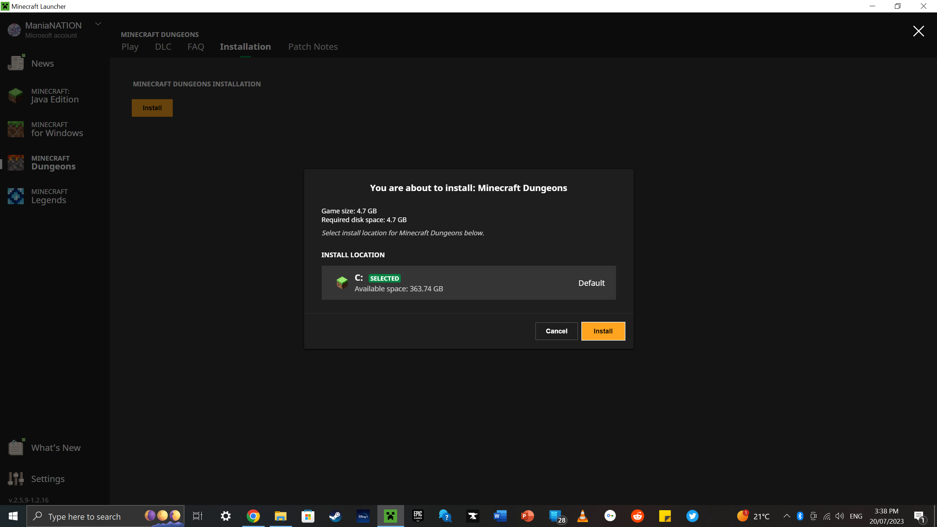The height and width of the screenshot is (527, 937).
Task: Close the Dungeons page with the X icon
Action: point(918,31)
